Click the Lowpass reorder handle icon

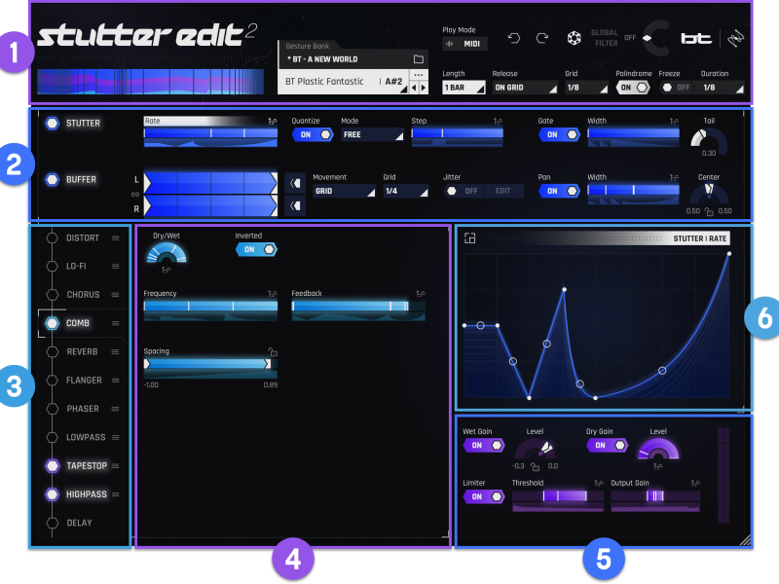click(x=116, y=437)
